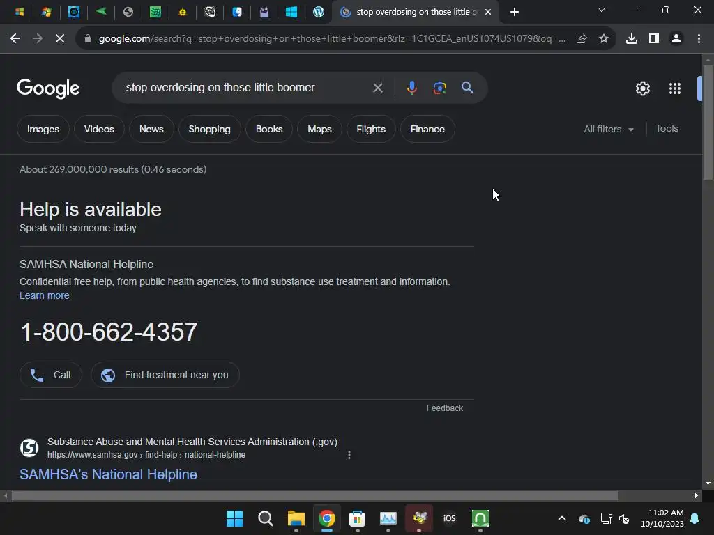Screen dimensions: 714x535
Task: Switch to pinned Windows 7 flag tab
Action: click(x=46, y=12)
